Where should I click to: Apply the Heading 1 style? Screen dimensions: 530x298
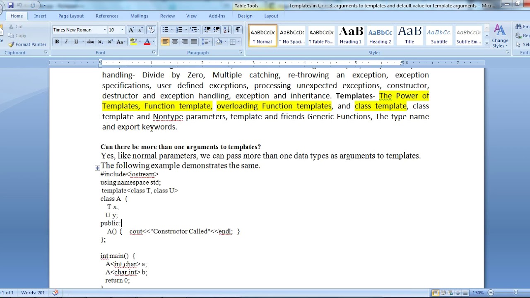pyautogui.click(x=351, y=36)
